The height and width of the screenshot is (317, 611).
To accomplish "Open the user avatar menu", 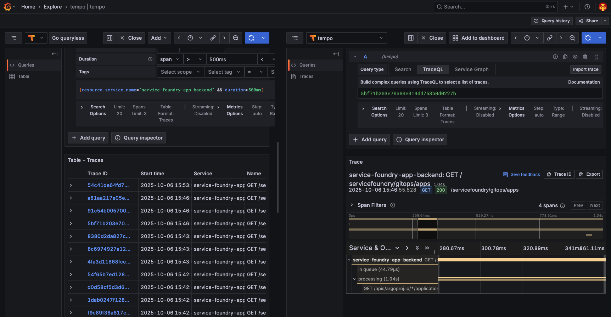I will point(603,7).
